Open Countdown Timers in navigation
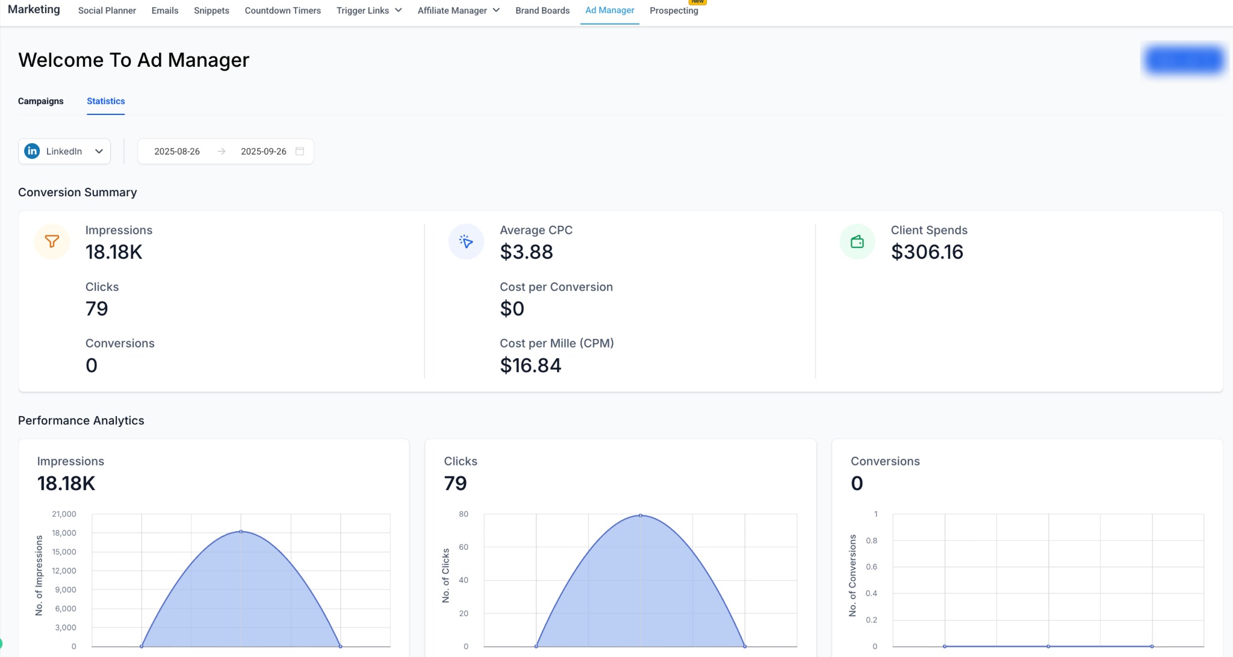Image resolution: width=1233 pixels, height=657 pixels. click(283, 10)
